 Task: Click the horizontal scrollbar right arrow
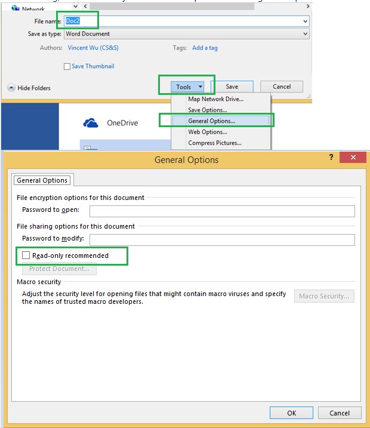(308, 6)
